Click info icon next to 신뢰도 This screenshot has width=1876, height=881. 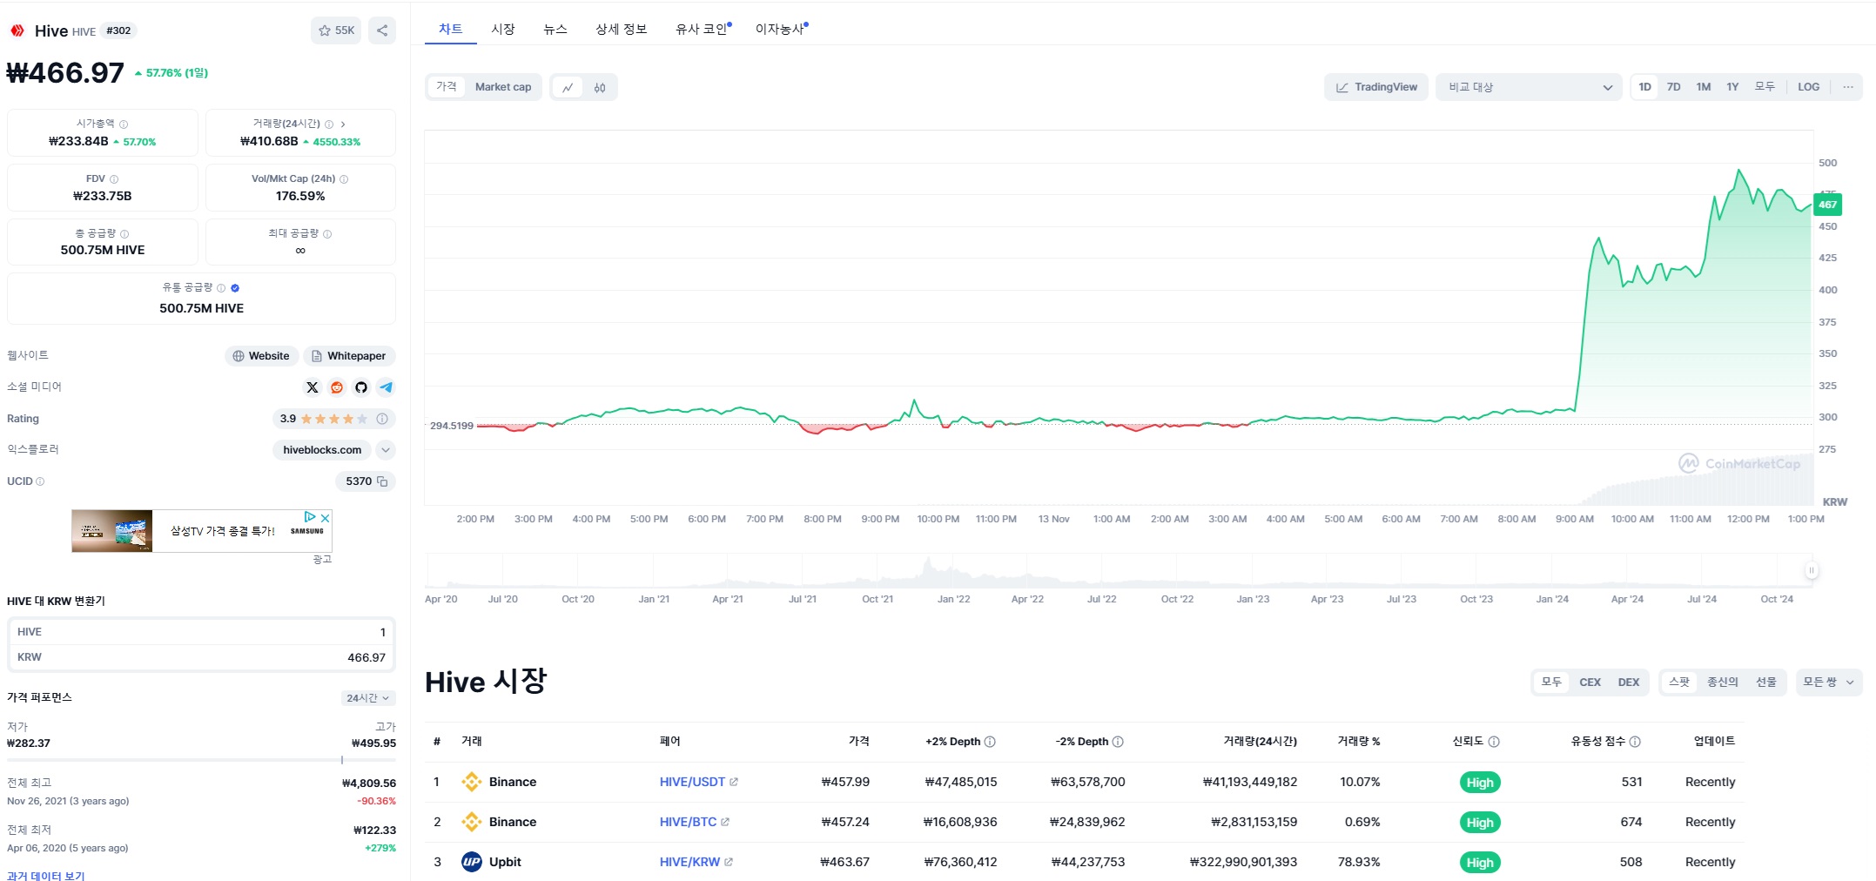[x=1494, y=742]
